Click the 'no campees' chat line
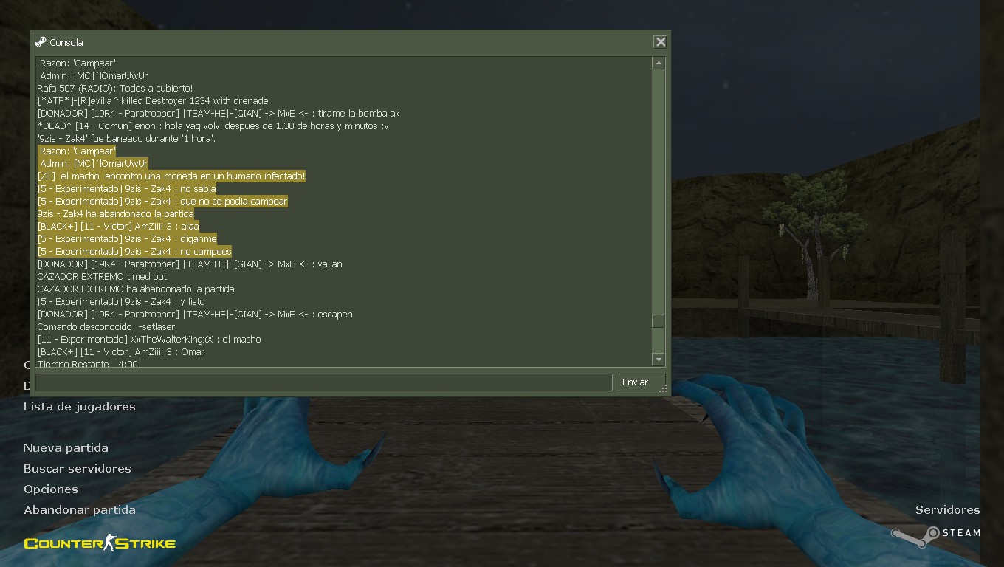Screen dimensions: 1004x567 (134, 252)
